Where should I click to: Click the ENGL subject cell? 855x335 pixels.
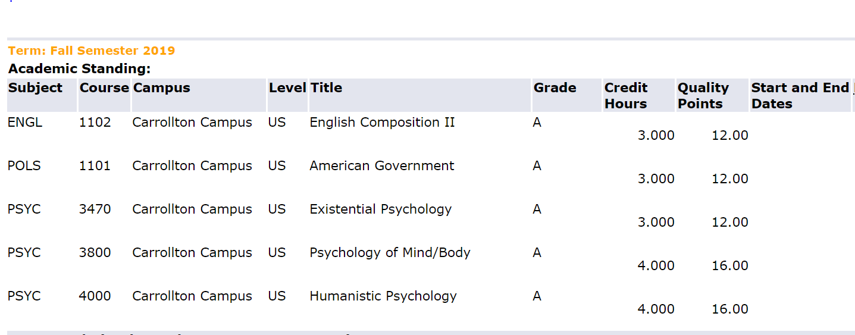(25, 123)
